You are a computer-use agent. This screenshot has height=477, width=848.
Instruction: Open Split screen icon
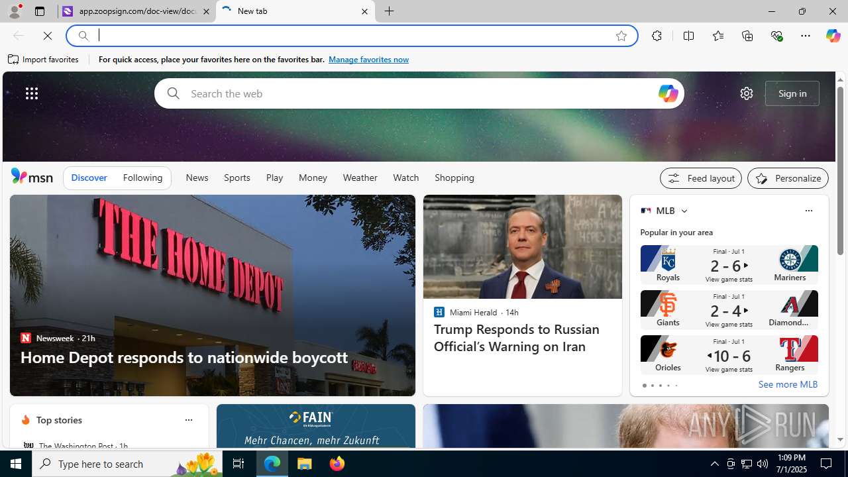(x=688, y=36)
